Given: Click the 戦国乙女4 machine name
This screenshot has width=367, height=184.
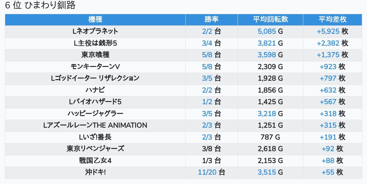Looking at the screenshot, I should click(95, 161).
